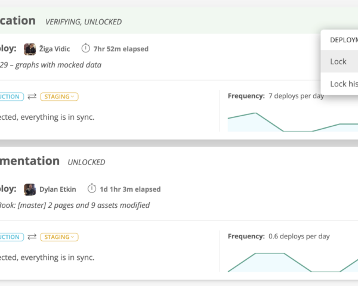Open the STAGING dropdown in the top card

(x=59, y=97)
